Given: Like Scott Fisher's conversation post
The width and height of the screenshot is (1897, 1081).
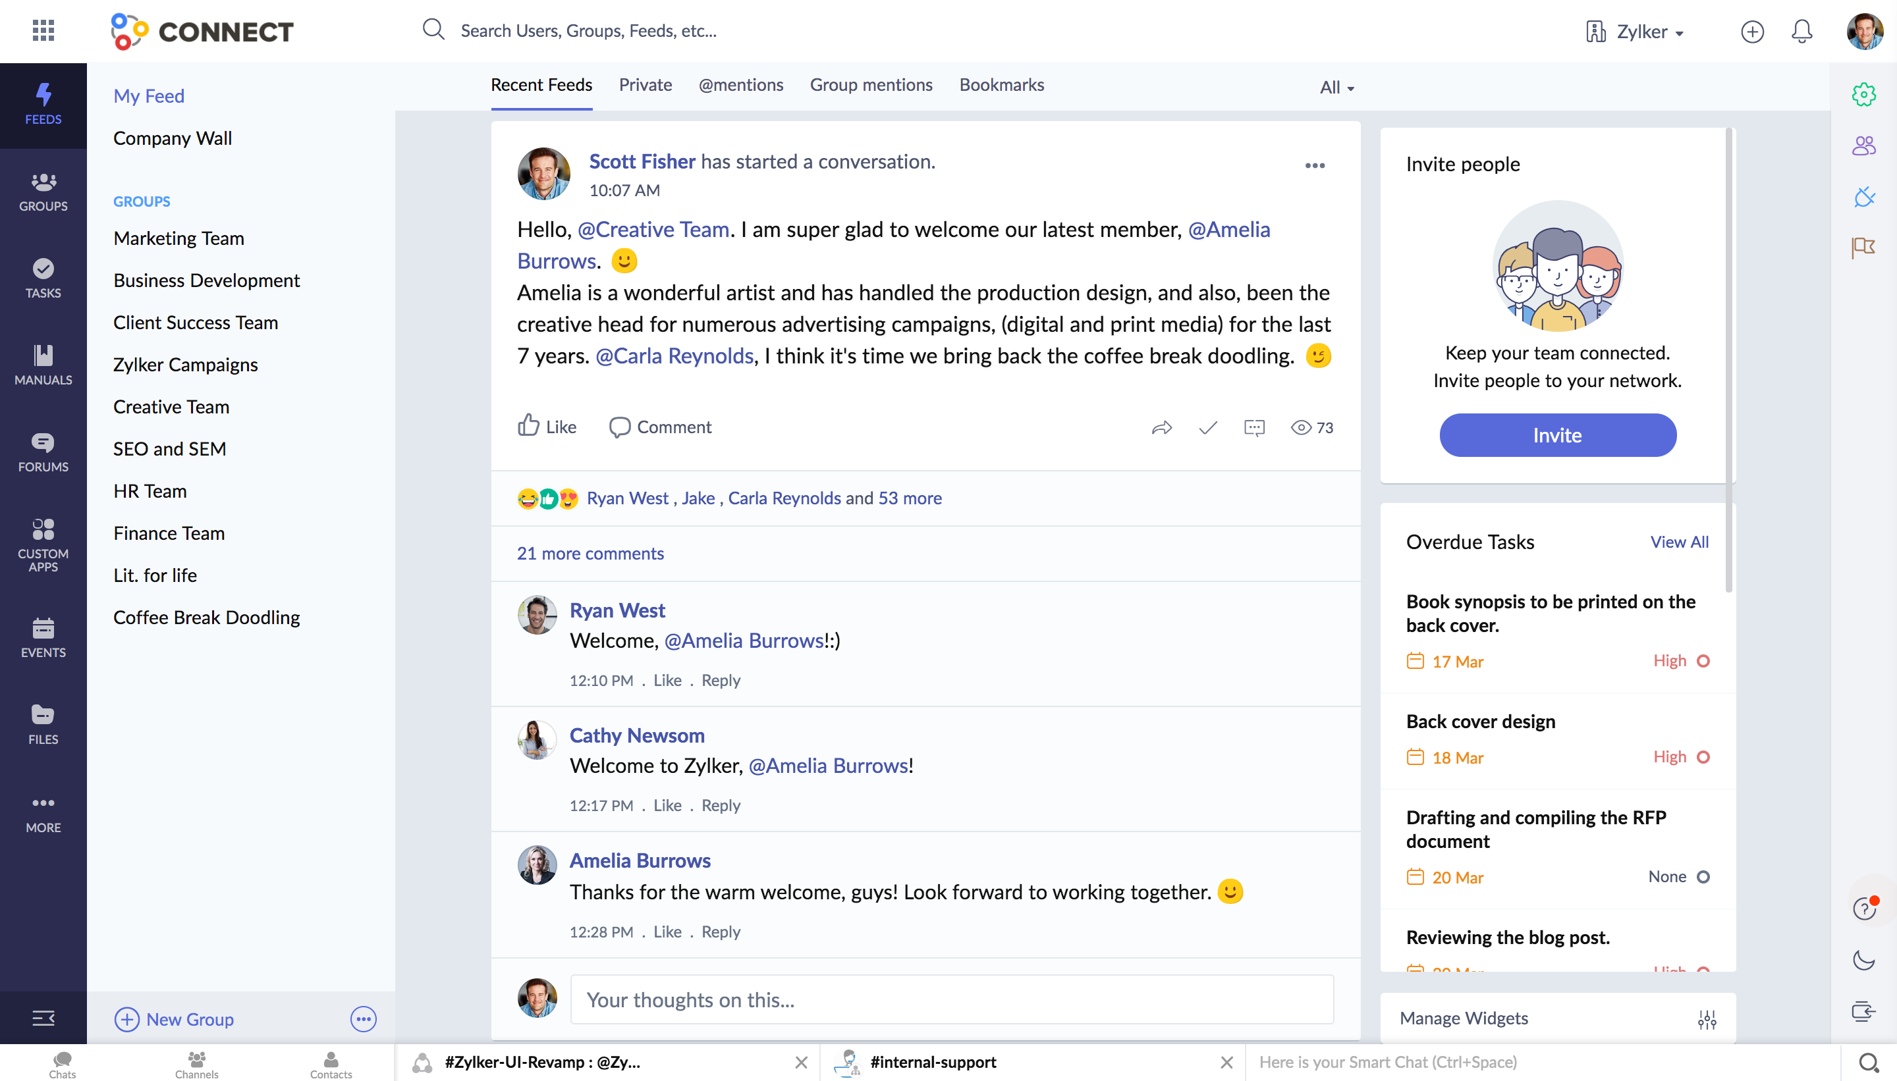Looking at the screenshot, I should click(x=546, y=426).
